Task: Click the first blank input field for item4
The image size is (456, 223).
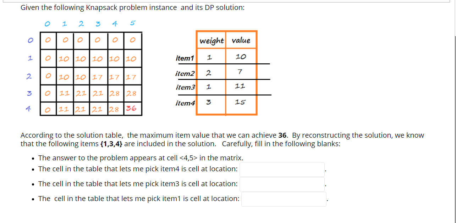Action: 282,169
